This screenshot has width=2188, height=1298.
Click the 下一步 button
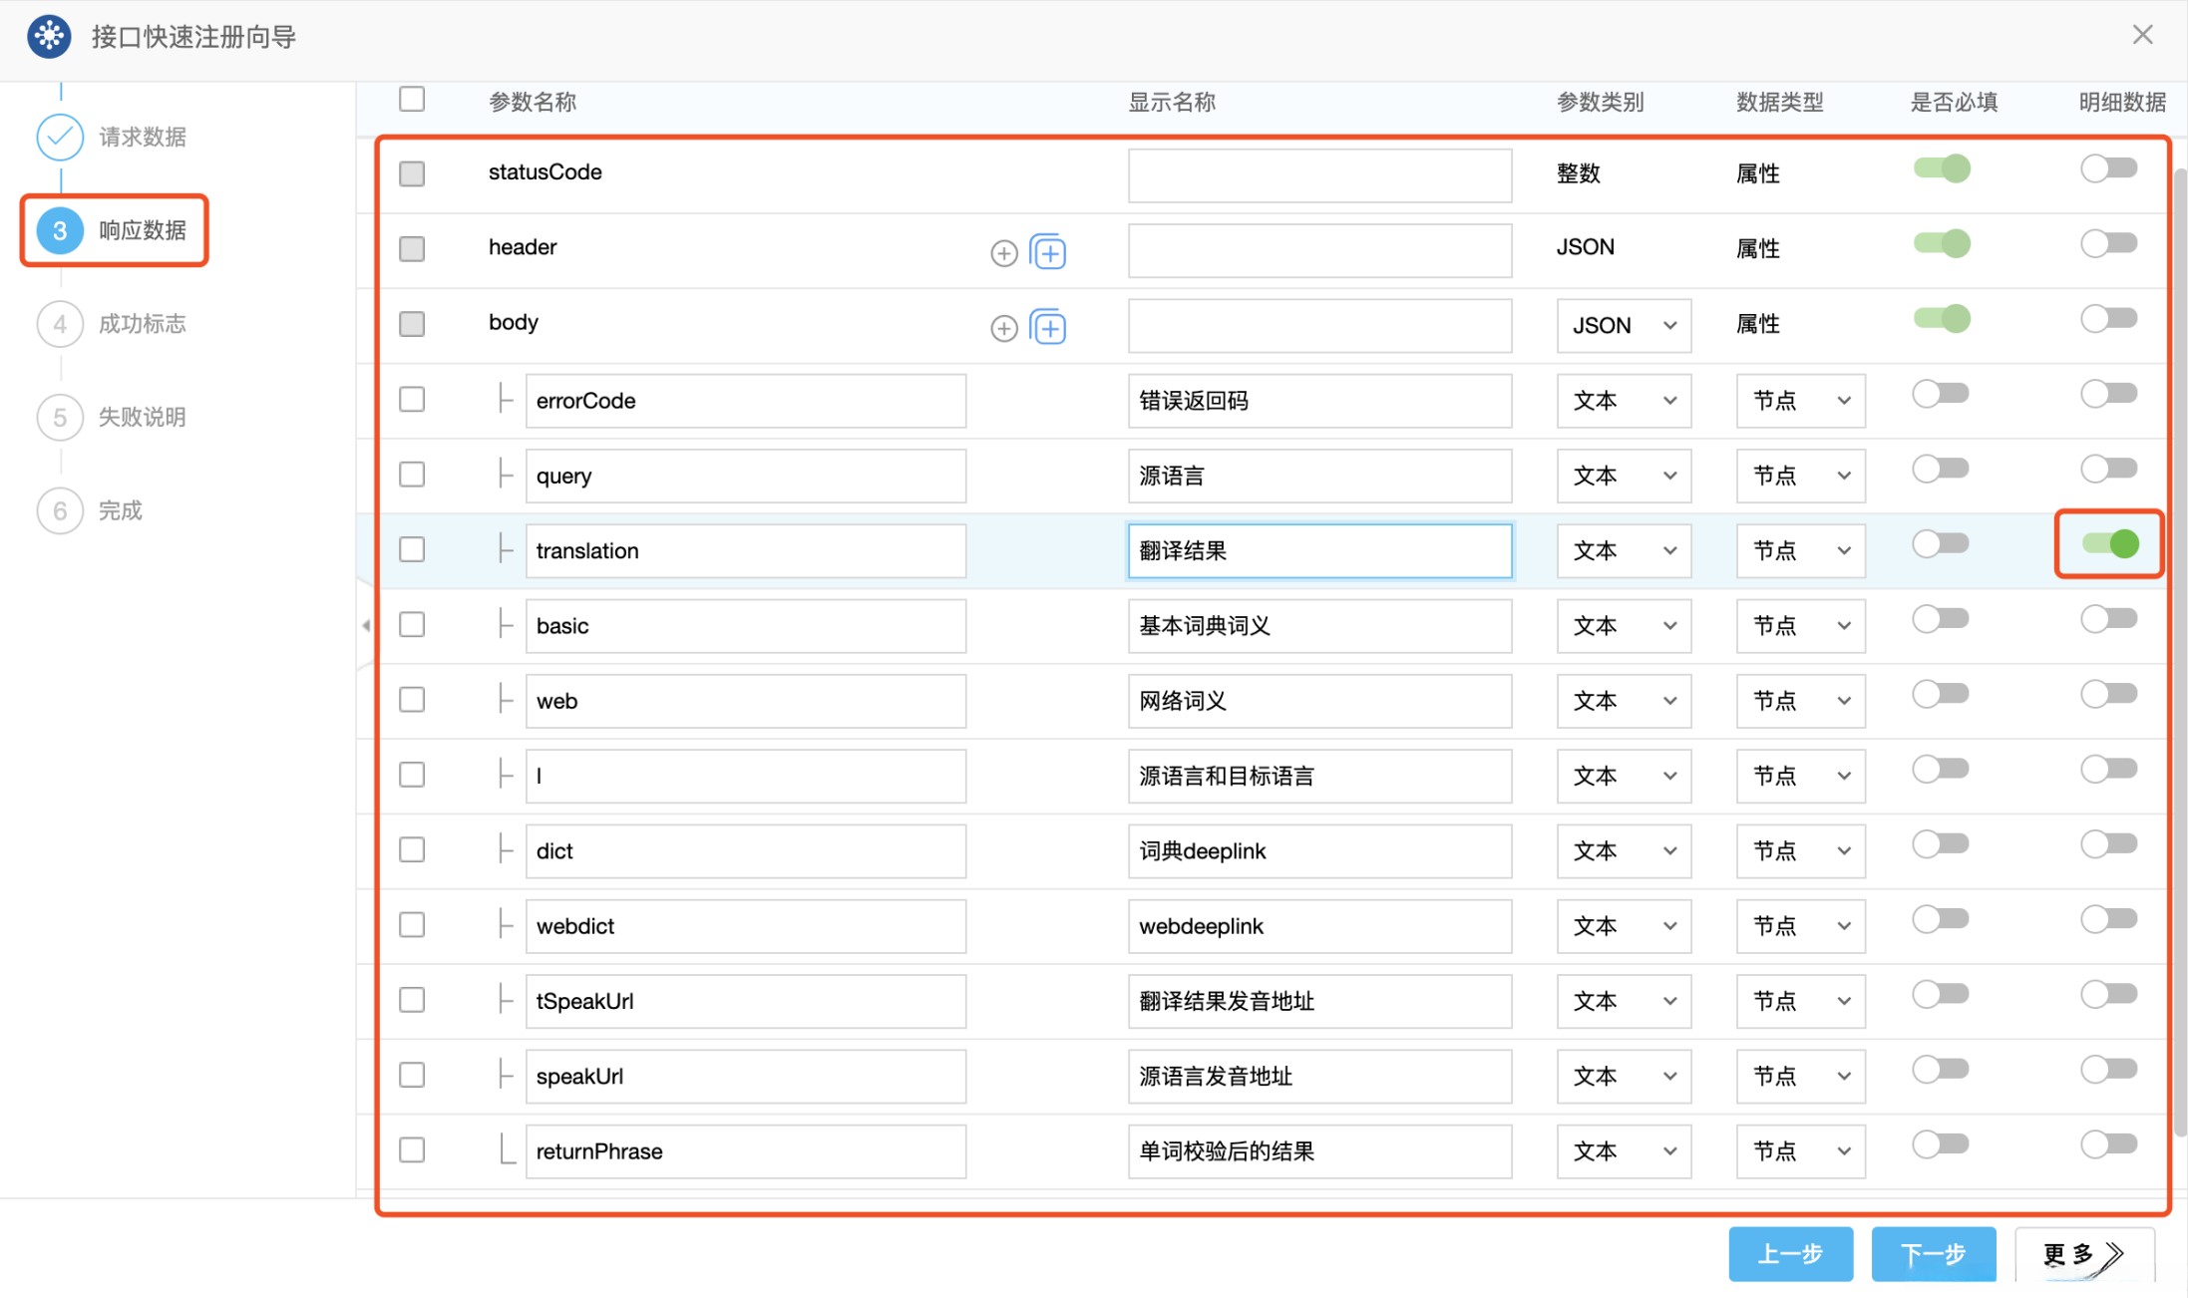pos(1932,1254)
